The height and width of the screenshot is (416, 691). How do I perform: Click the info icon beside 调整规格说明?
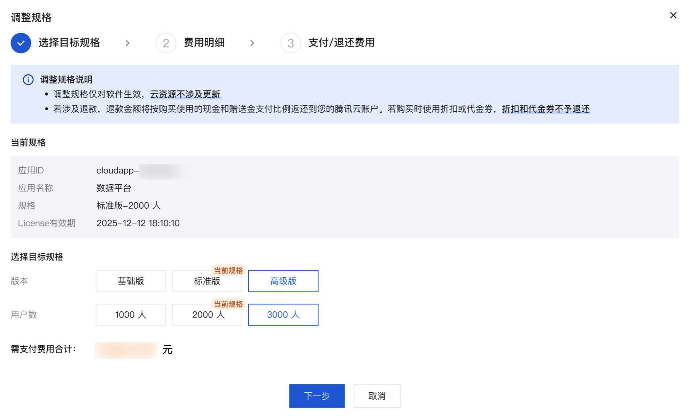pyautogui.click(x=28, y=80)
